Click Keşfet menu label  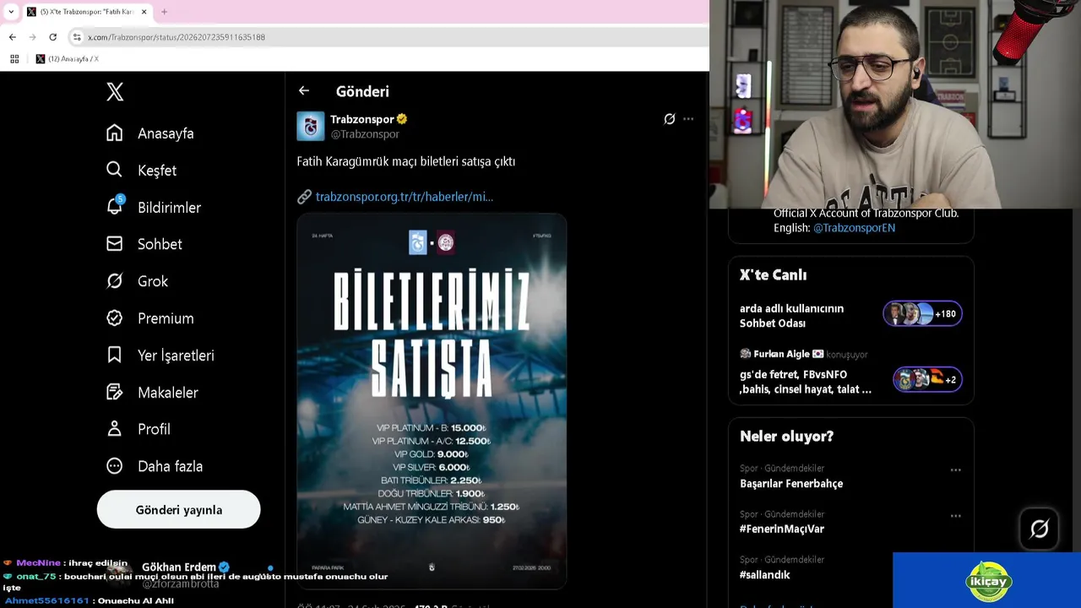pos(157,171)
